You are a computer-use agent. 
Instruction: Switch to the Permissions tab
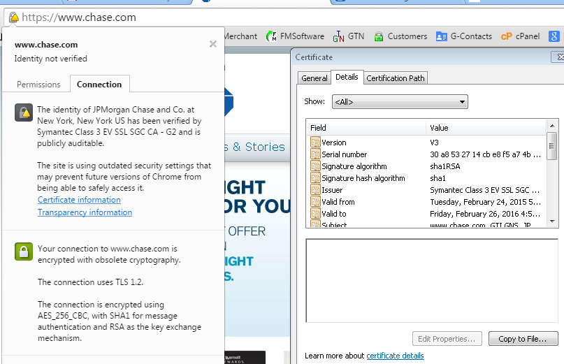tap(38, 84)
